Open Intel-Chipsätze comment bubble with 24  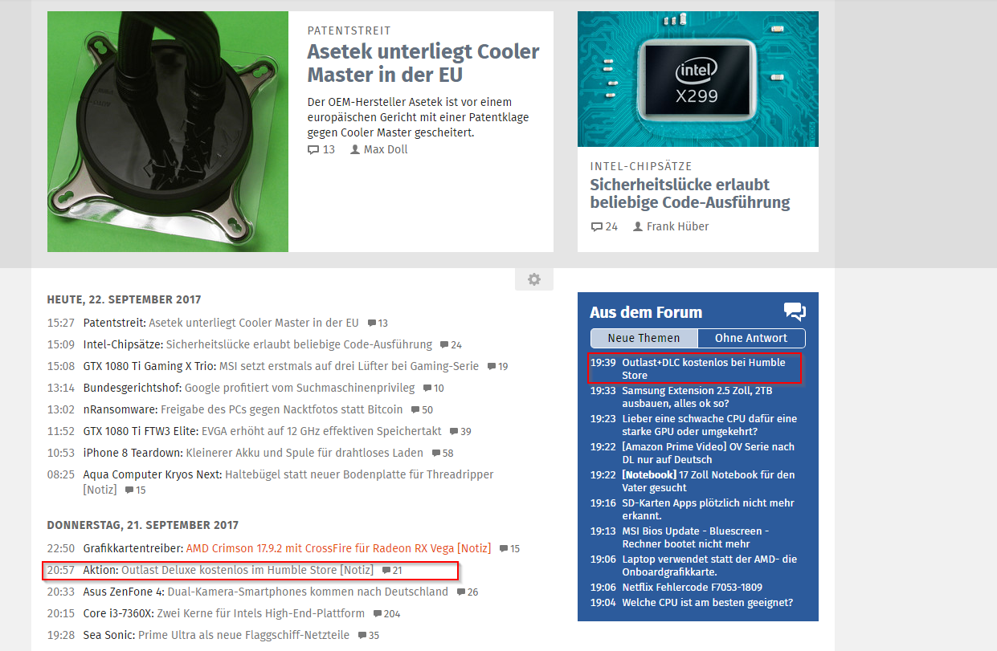click(x=451, y=345)
